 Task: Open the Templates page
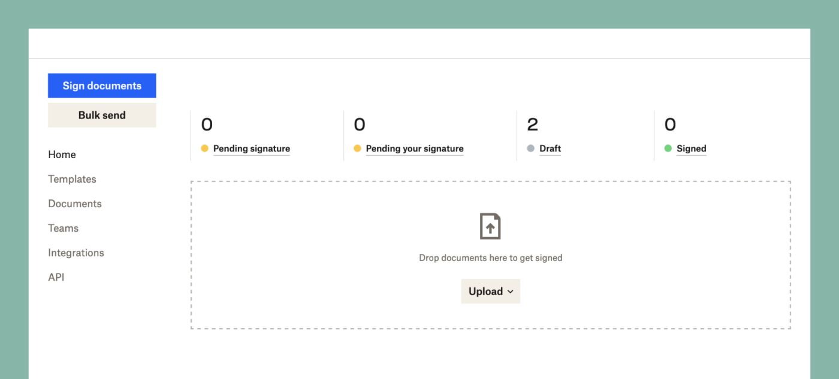pyautogui.click(x=72, y=179)
